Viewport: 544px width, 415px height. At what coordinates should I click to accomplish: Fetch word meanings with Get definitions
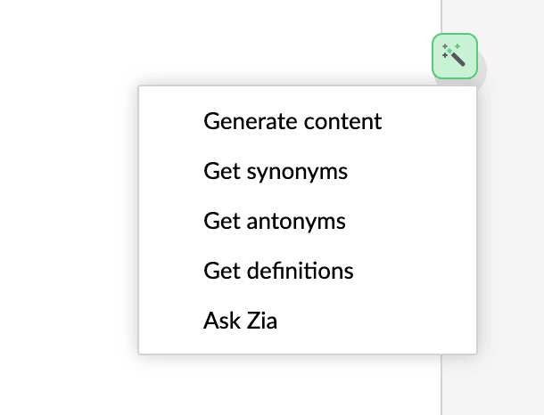click(x=278, y=270)
